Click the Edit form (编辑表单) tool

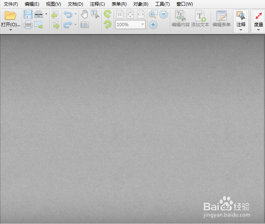222,19
